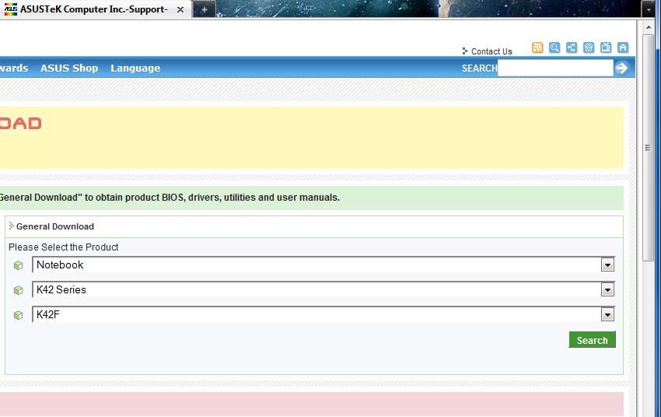Open the Language menu item
The width and height of the screenshot is (661, 417).
(x=135, y=68)
